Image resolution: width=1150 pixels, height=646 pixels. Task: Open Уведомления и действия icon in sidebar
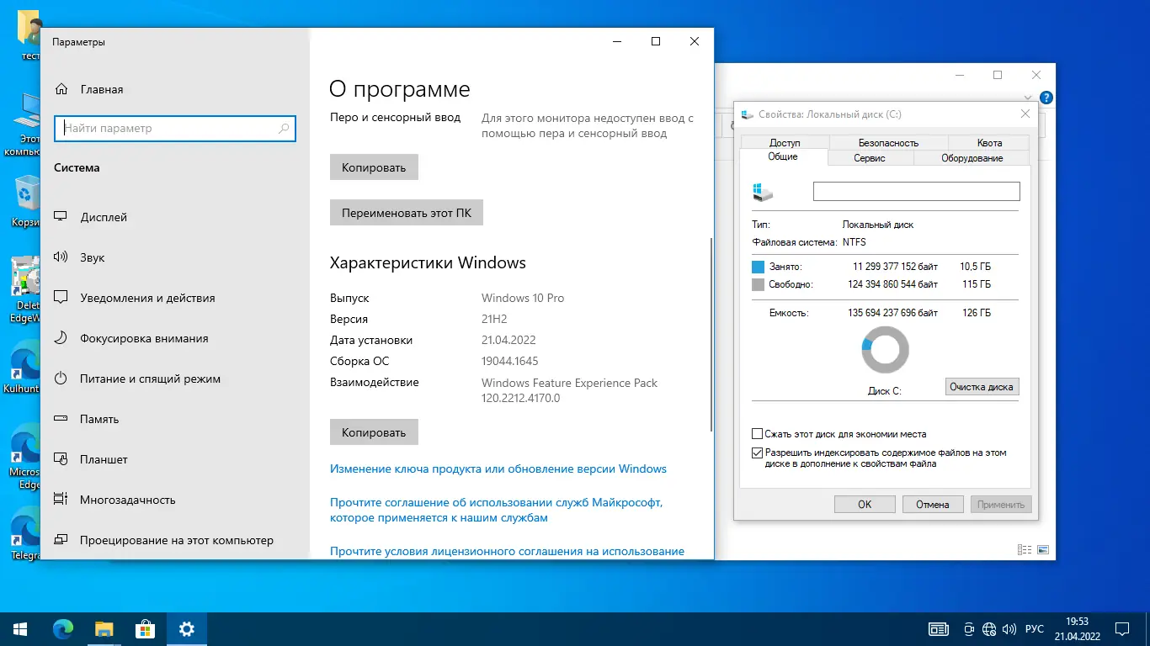click(61, 298)
